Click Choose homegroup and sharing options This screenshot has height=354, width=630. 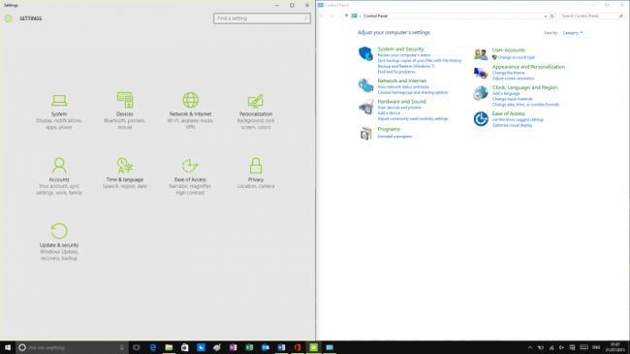(x=413, y=92)
